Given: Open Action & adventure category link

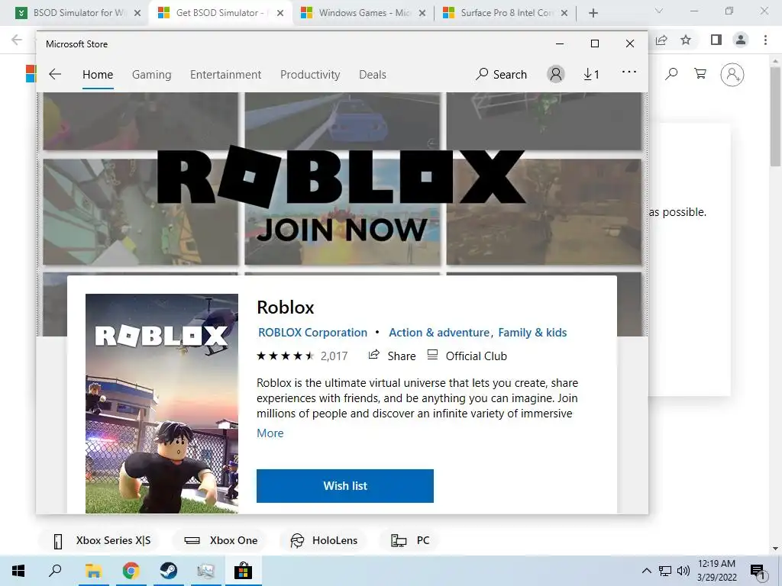Looking at the screenshot, I should tap(439, 333).
